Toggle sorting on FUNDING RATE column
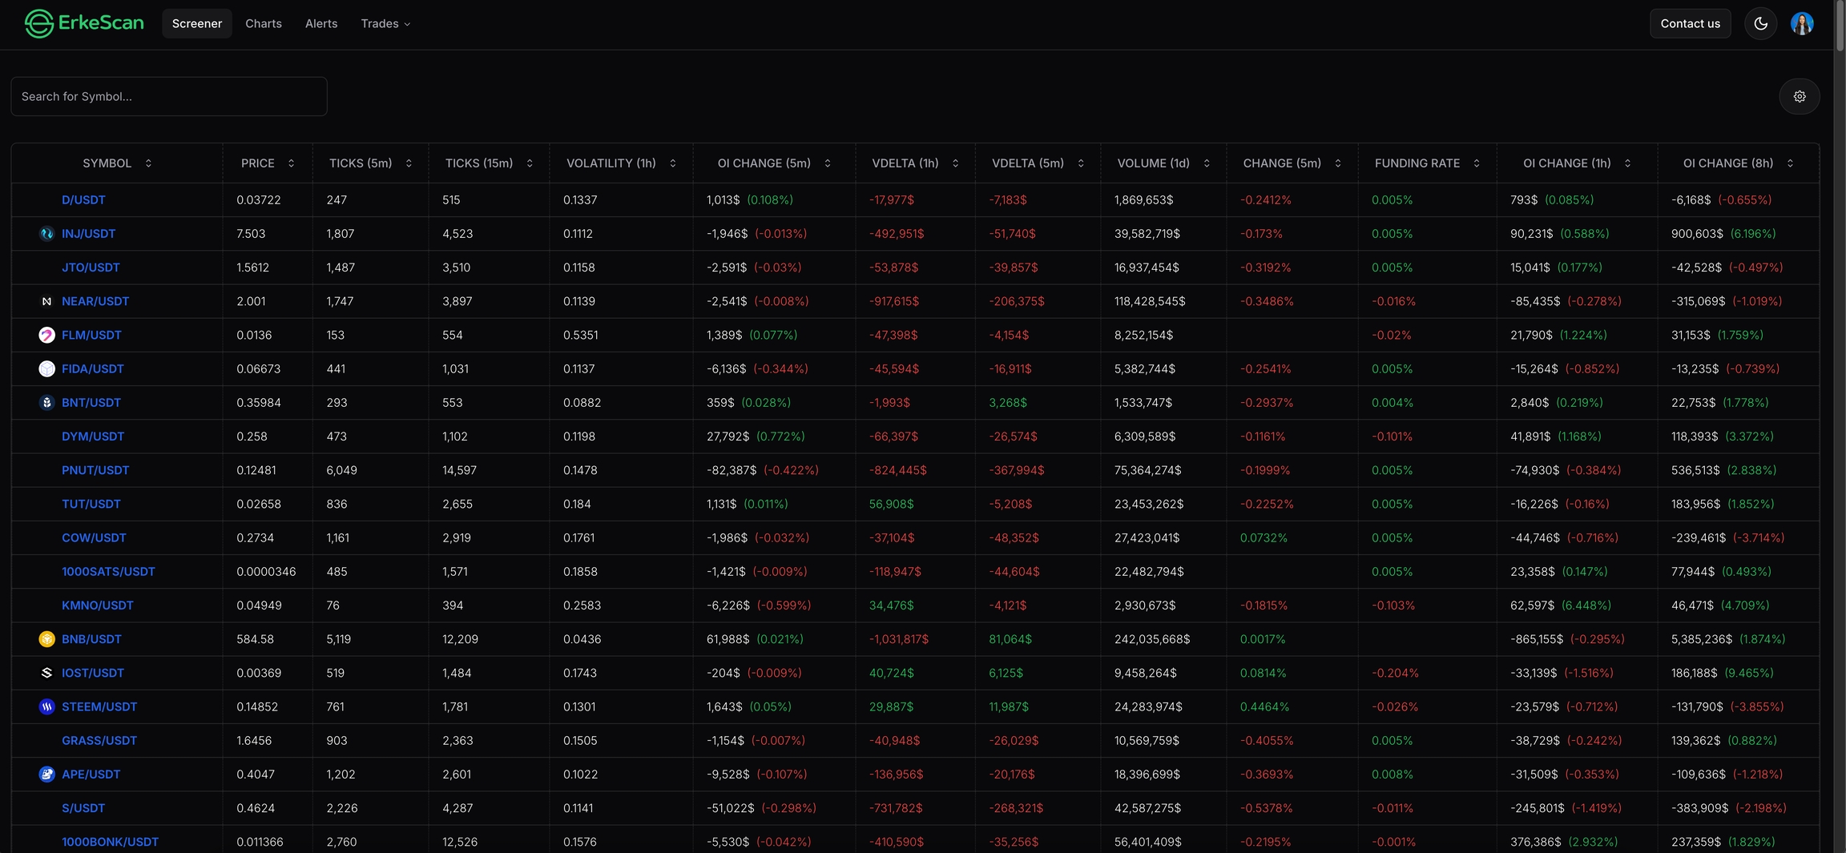Screen dimensions: 1846x853 [1476, 163]
